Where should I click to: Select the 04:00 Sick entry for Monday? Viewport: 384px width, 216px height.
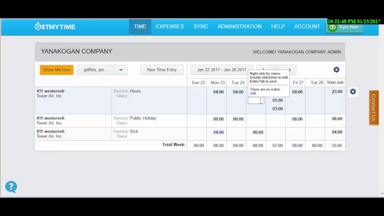tap(218, 132)
